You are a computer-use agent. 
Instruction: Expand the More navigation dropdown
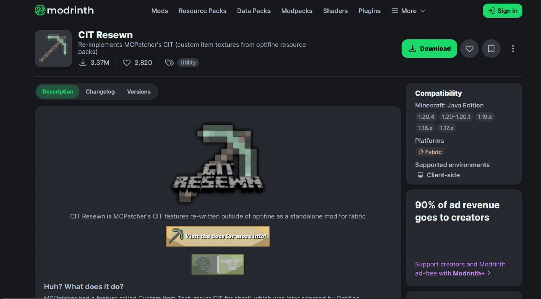[x=408, y=11]
